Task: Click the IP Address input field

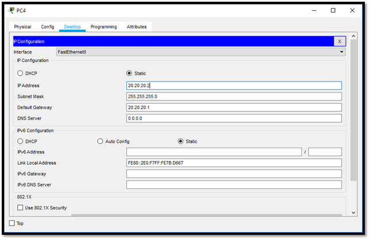Action: (x=234, y=86)
